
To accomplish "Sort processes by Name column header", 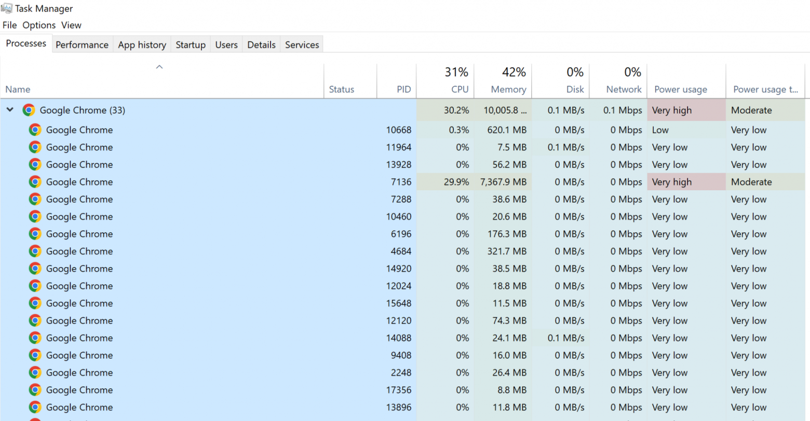I will pos(162,80).
